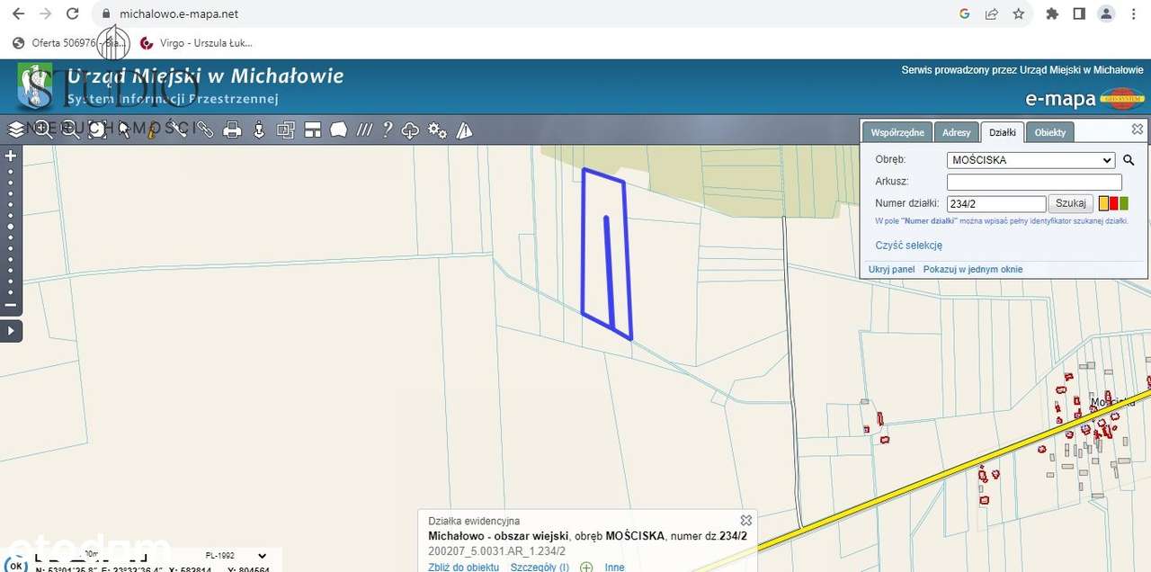Click the printer icon to print map
Viewport: 1151px width, 572px height.
click(232, 130)
